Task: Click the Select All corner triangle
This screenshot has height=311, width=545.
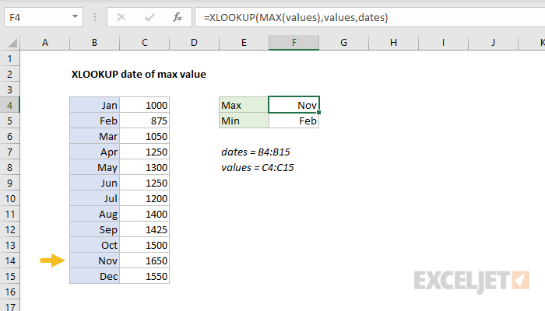Action: coord(12,43)
